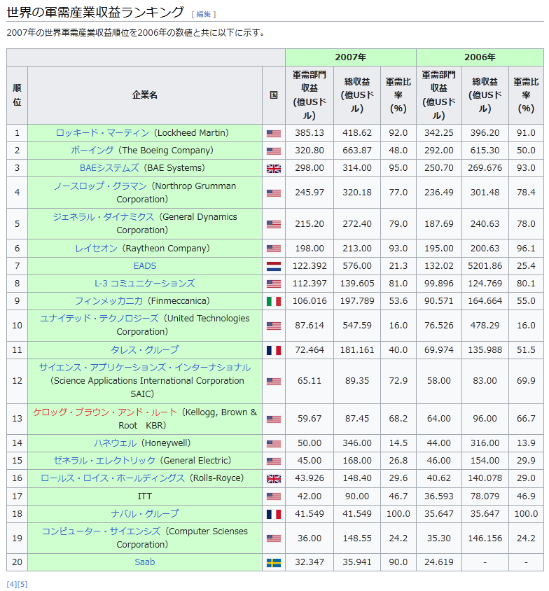This screenshot has width=549, height=591.
Task: Click the US flag in Honeywell row
Action: [273, 443]
